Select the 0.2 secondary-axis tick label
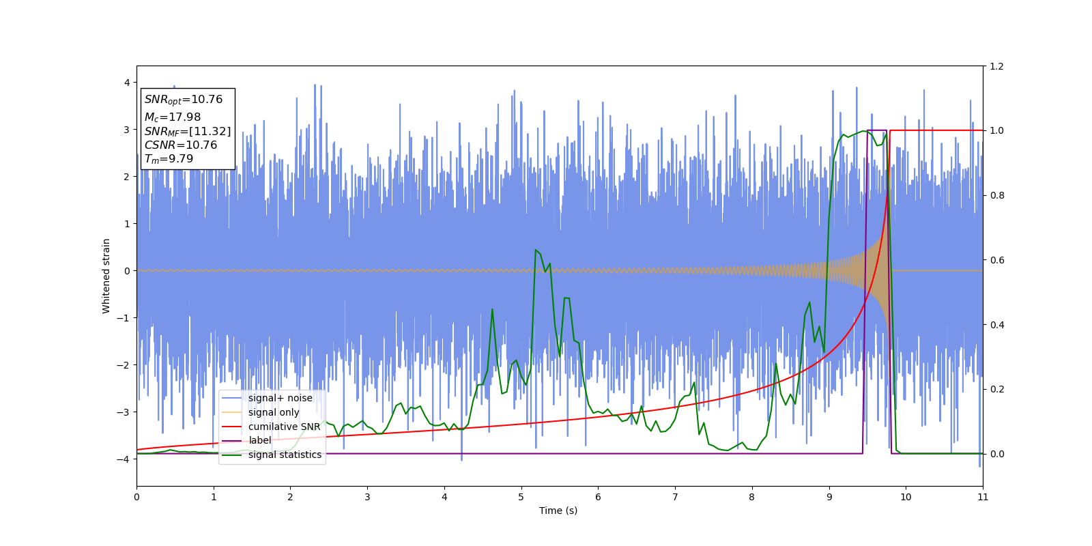This screenshot has height=546, width=1092. (x=997, y=389)
